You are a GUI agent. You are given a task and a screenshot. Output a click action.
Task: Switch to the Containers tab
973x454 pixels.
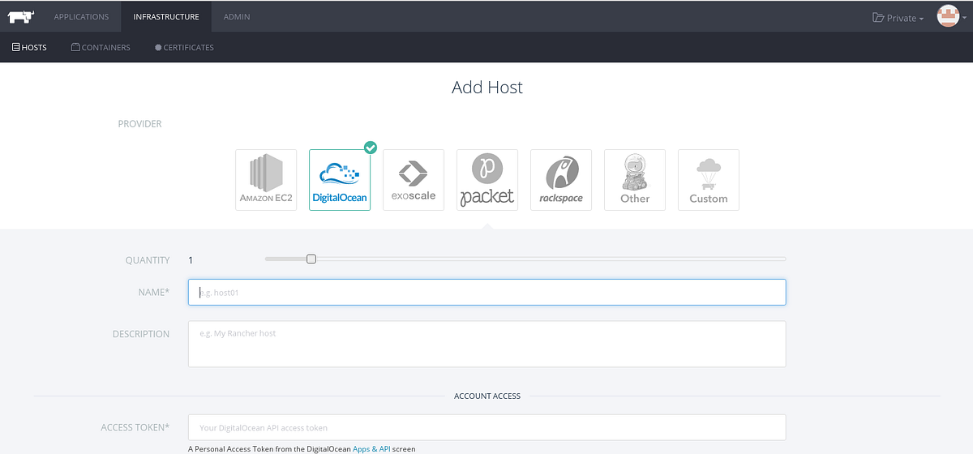(x=101, y=48)
